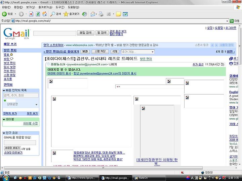Click the horizontal scrollbar thumb

[x=103, y=168]
